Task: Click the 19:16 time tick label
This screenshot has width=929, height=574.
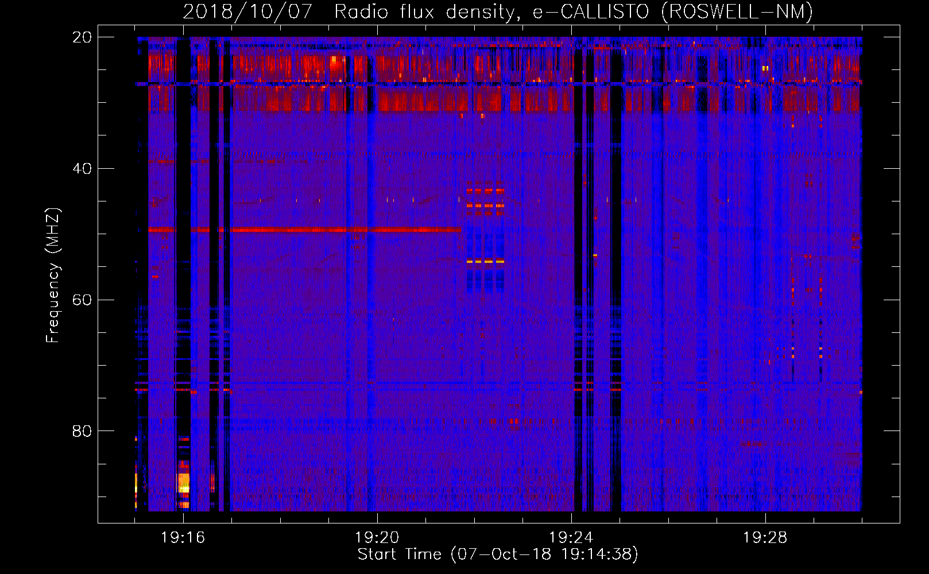Action: (x=183, y=538)
